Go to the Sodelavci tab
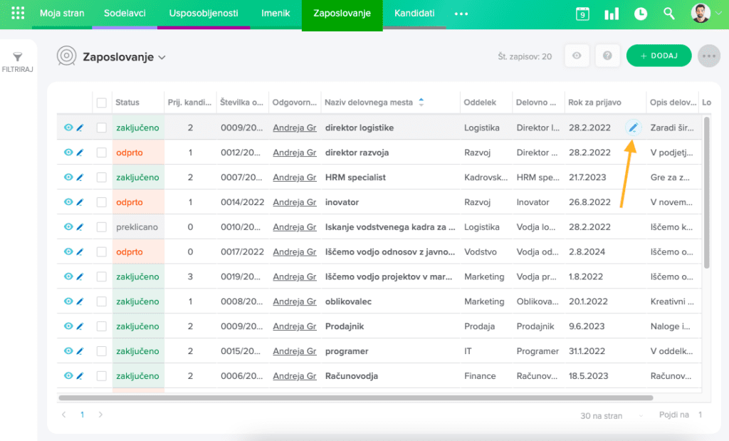This screenshot has width=729, height=441. coord(125,14)
